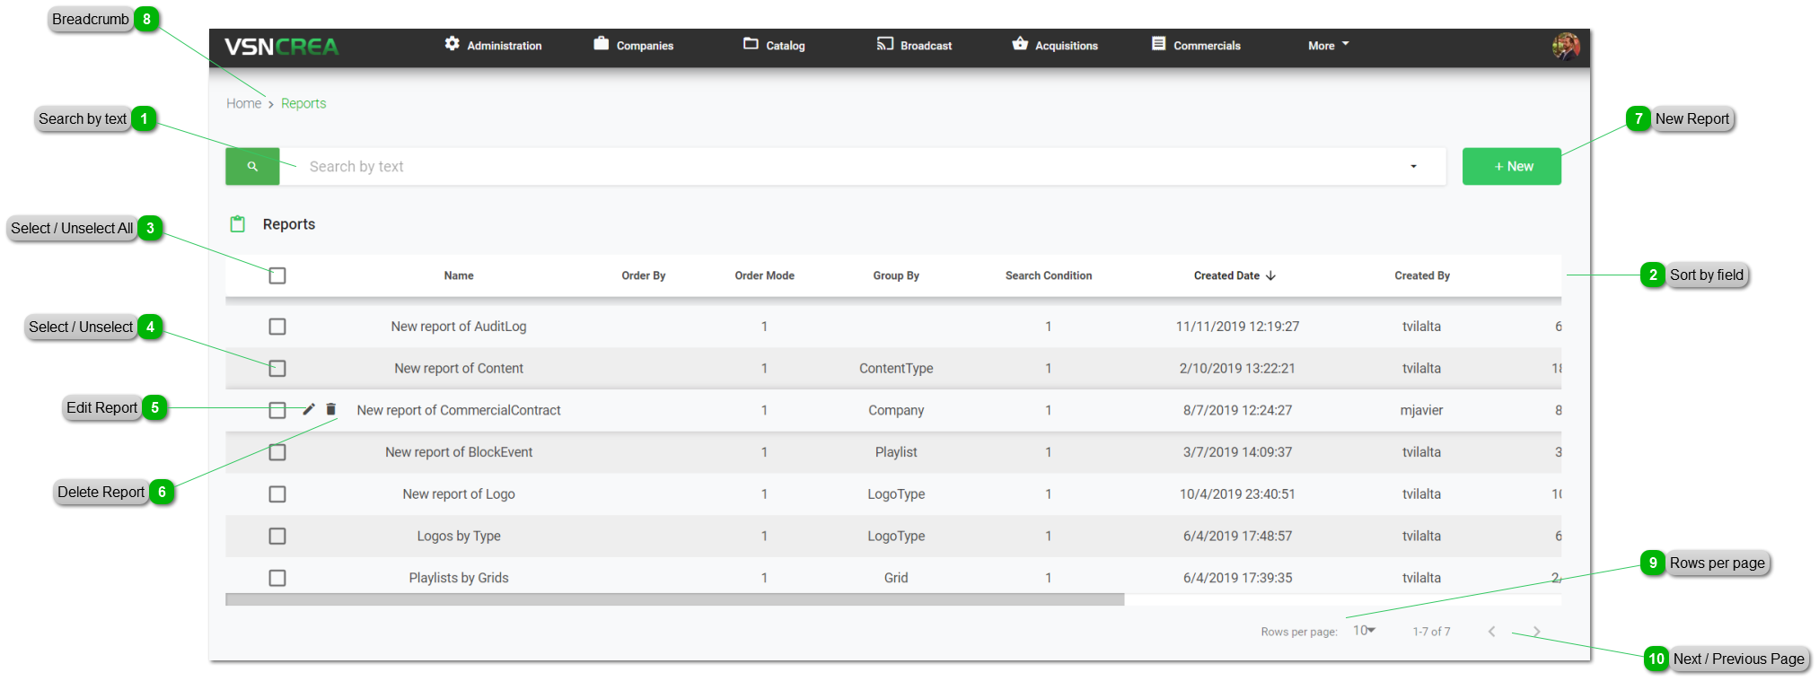
Task: Expand the search bar dropdown arrow
Action: click(x=1413, y=167)
